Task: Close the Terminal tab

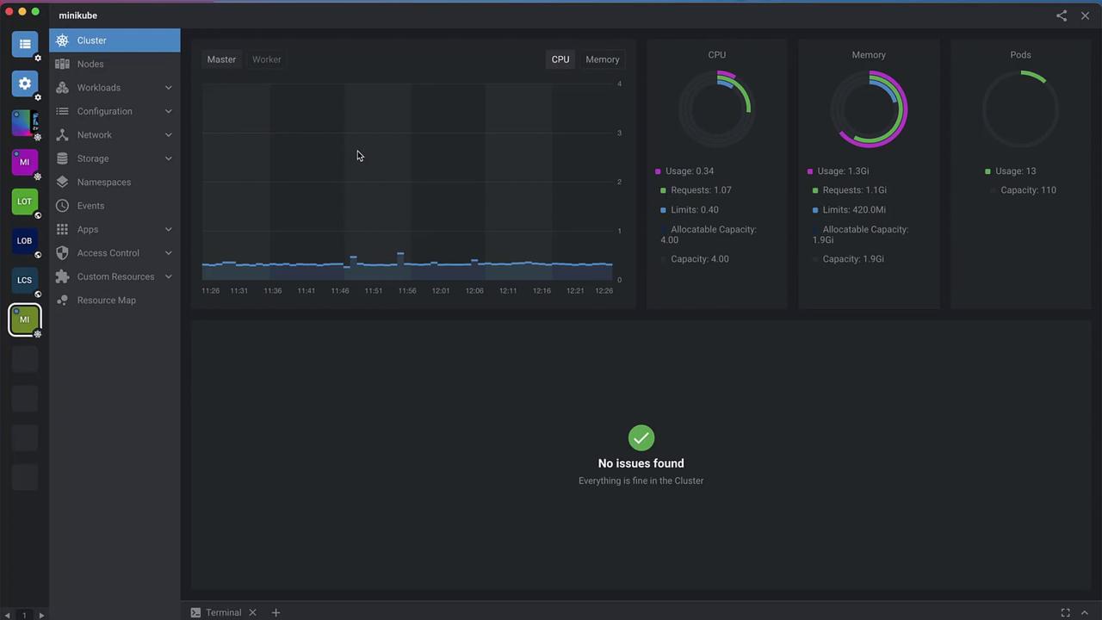Action: point(252,612)
